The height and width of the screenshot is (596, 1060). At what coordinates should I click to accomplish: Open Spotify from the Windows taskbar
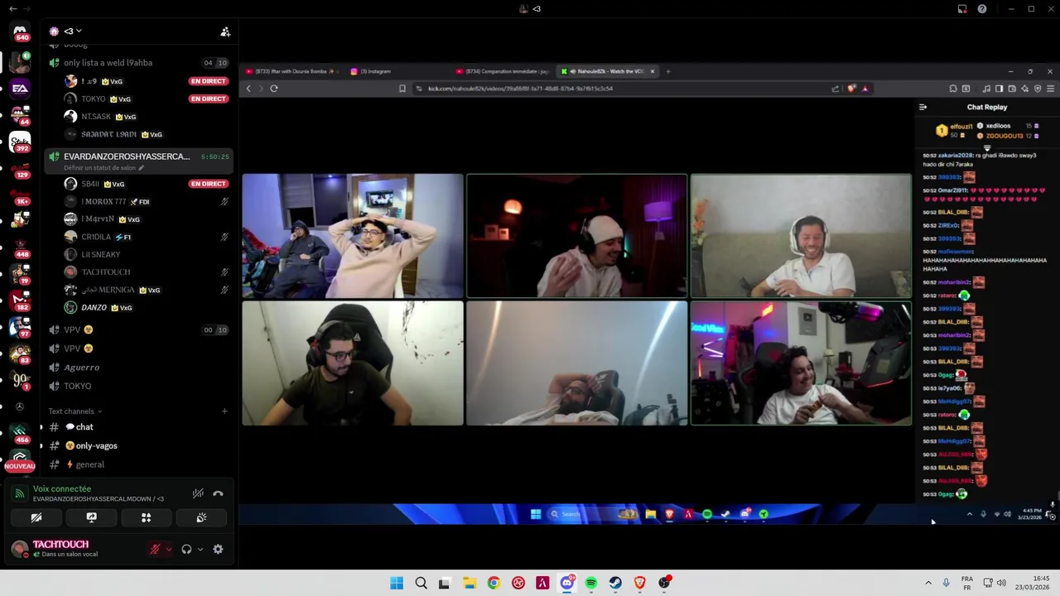591,583
